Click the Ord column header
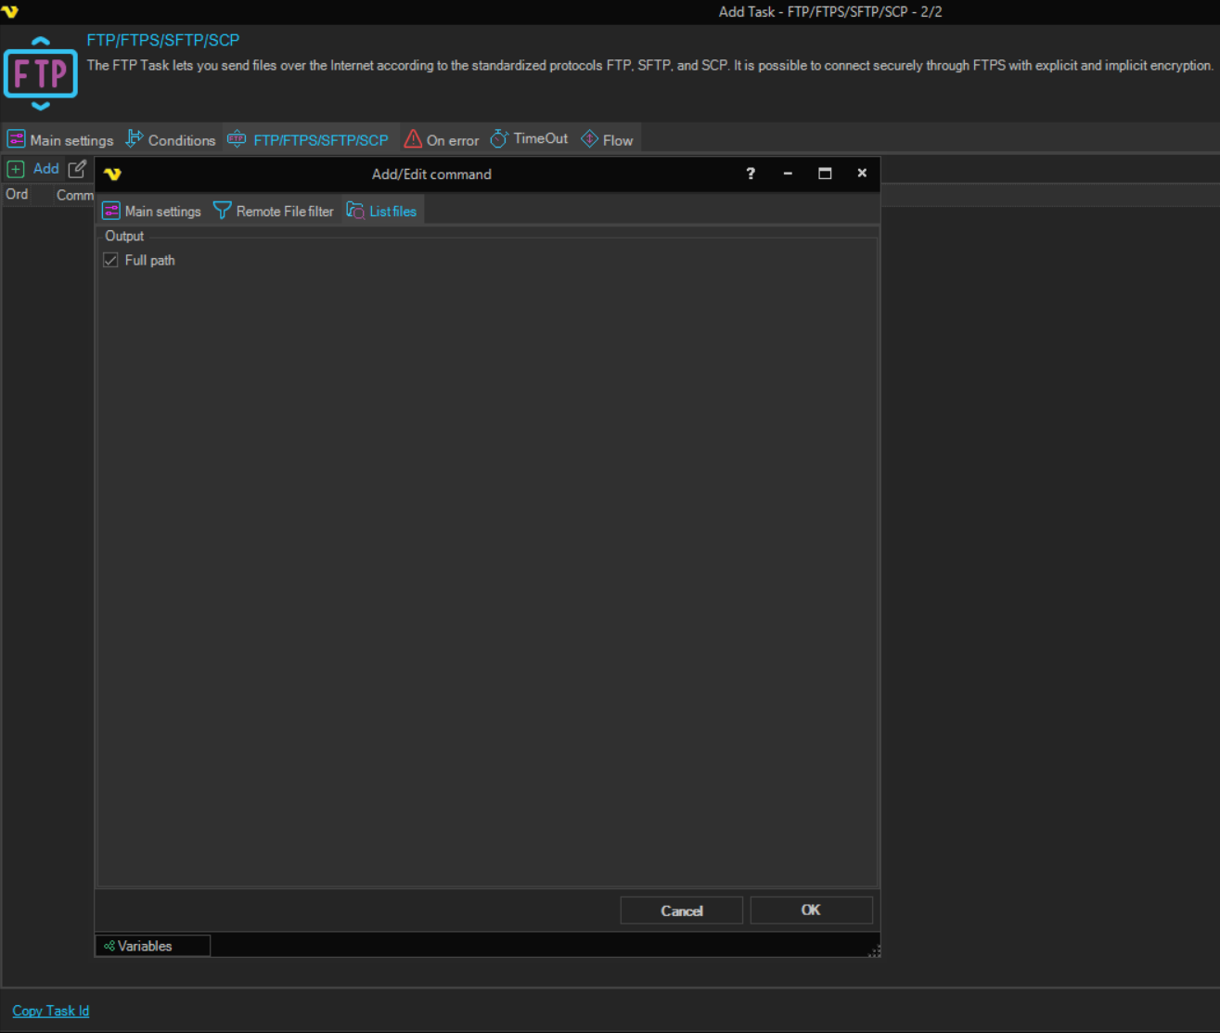Viewport: 1220px width, 1033px height. [x=17, y=194]
